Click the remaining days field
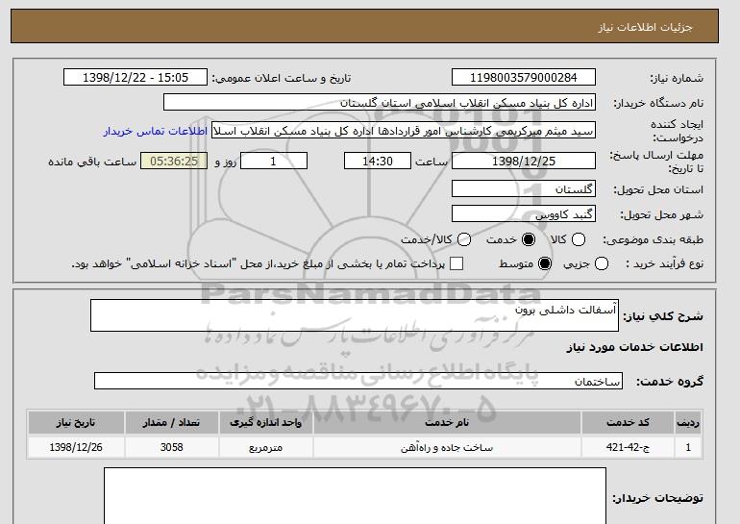The image size is (740, 524). coord(274,161)
